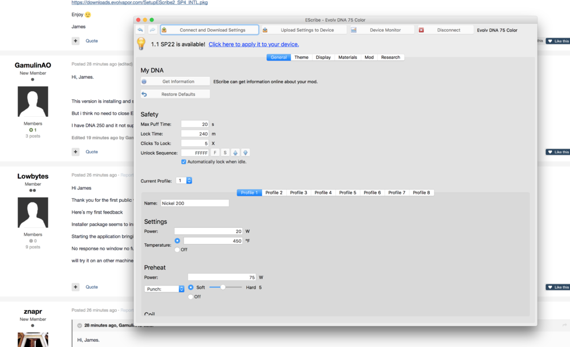Click the red Disconnect icon
This screenshot has width=570, height=347.
tap(421, 30)
